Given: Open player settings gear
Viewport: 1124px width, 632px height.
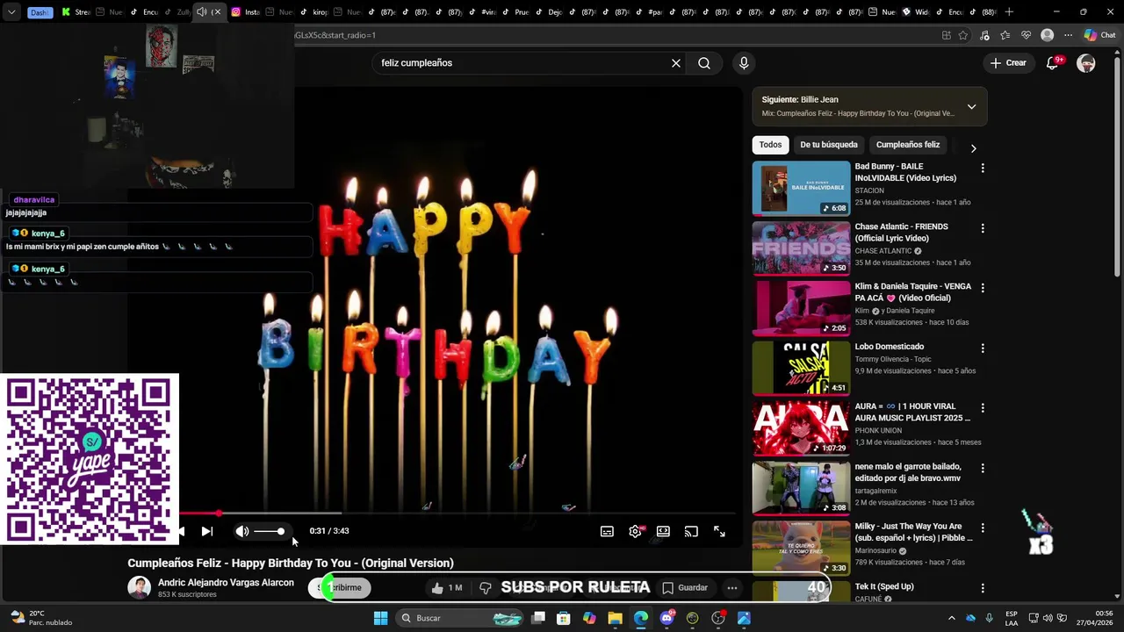Looking at the screenshot, I should tap(635, 531).
